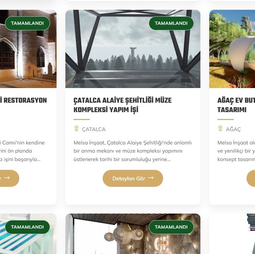This screenshot has height=254, width=255.
Task: Click the ÇATALCA location label
Action: pyautogui.click(x=94, y=129)
